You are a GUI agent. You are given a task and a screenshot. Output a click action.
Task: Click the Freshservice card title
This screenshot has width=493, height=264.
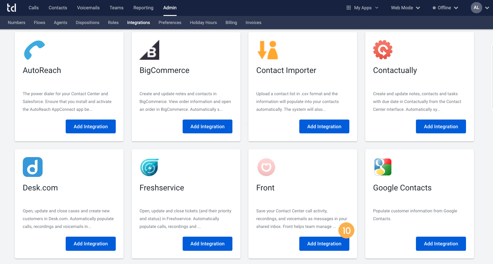click(x=162, y=188)
